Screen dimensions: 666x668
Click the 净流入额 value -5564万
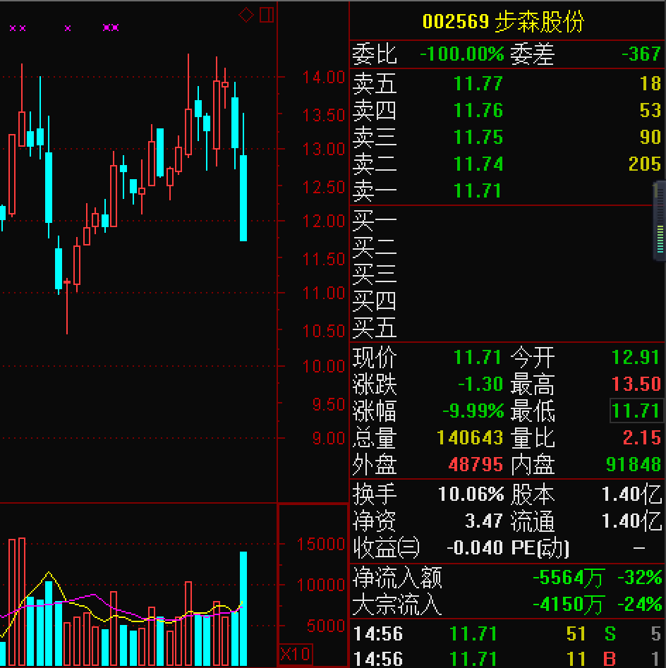click(x=569, y=578)
